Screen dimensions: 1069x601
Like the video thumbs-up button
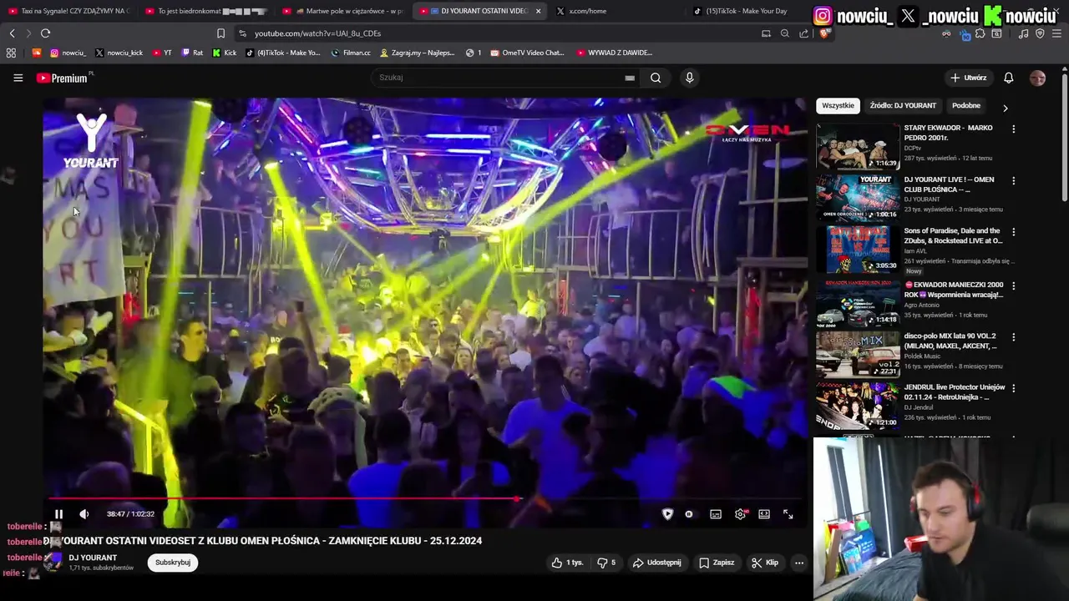pyautogui.click(x=567, y=563)
